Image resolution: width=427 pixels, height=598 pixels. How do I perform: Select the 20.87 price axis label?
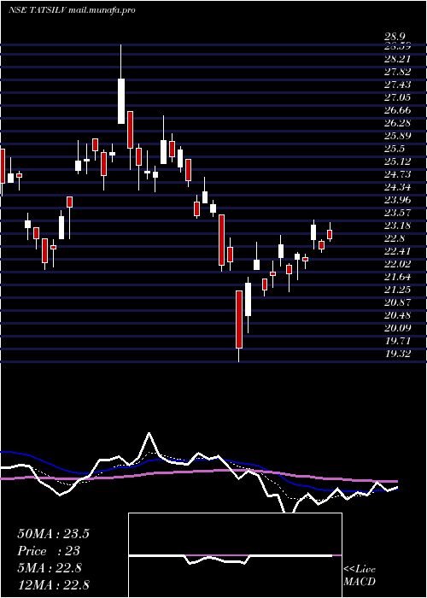tap(397, 302)
